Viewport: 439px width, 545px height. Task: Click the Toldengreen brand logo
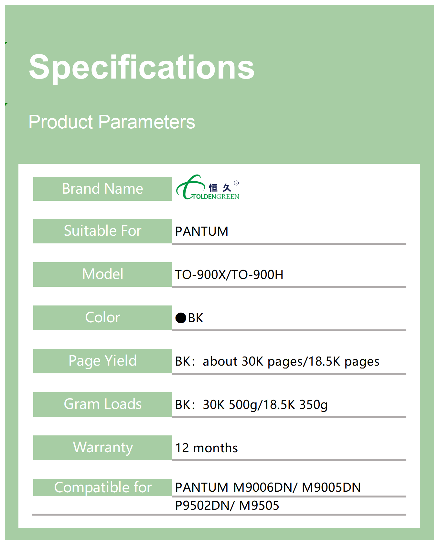[207, 188]
